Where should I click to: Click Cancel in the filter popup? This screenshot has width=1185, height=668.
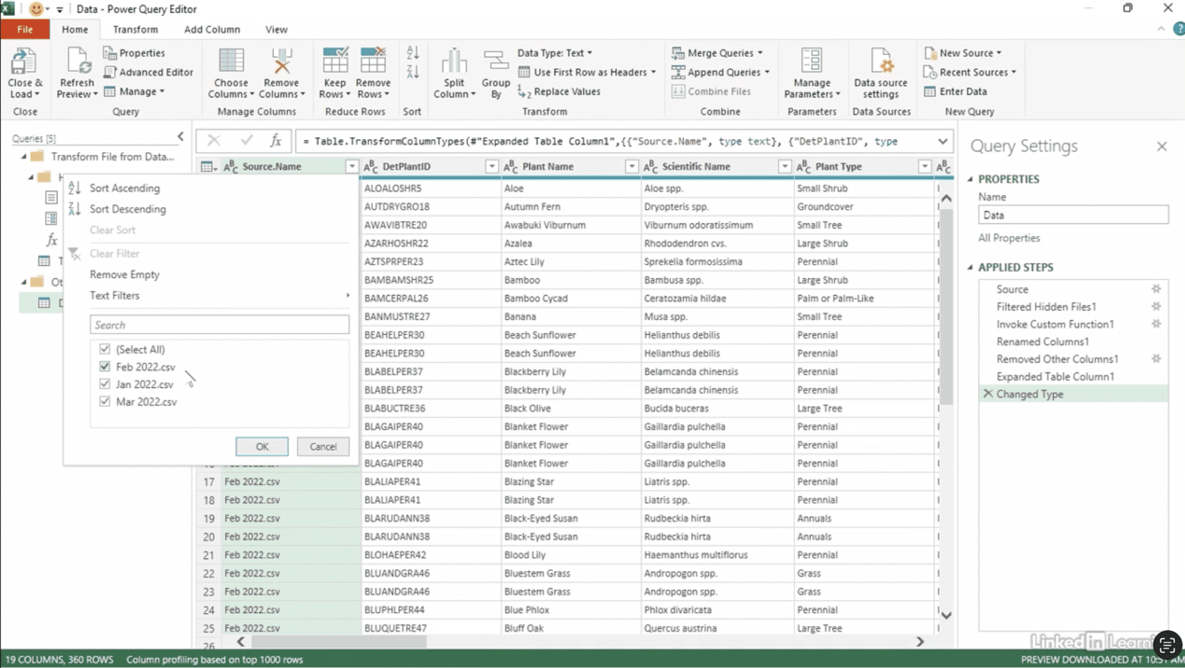[x=323, y=447]
